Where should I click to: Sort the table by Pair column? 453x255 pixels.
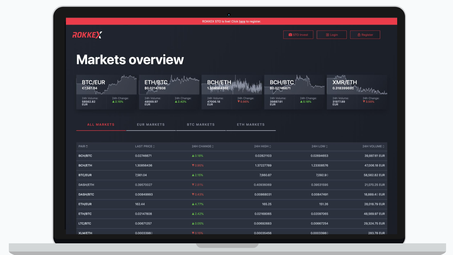[83, 146]
